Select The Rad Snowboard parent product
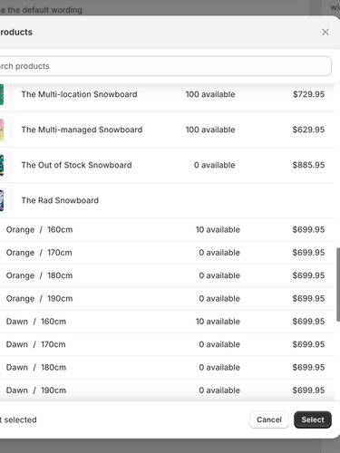This screenshot has width=340, height=453. coord(167,200)
